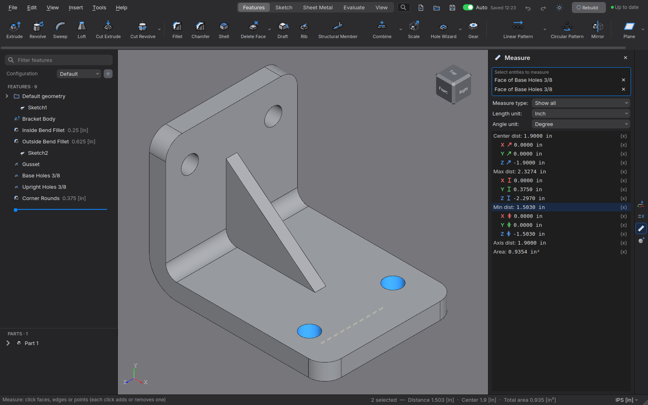Screen dimensions: 648x405
Task: Toggle the light/dark theme
Action: (559, 8)
